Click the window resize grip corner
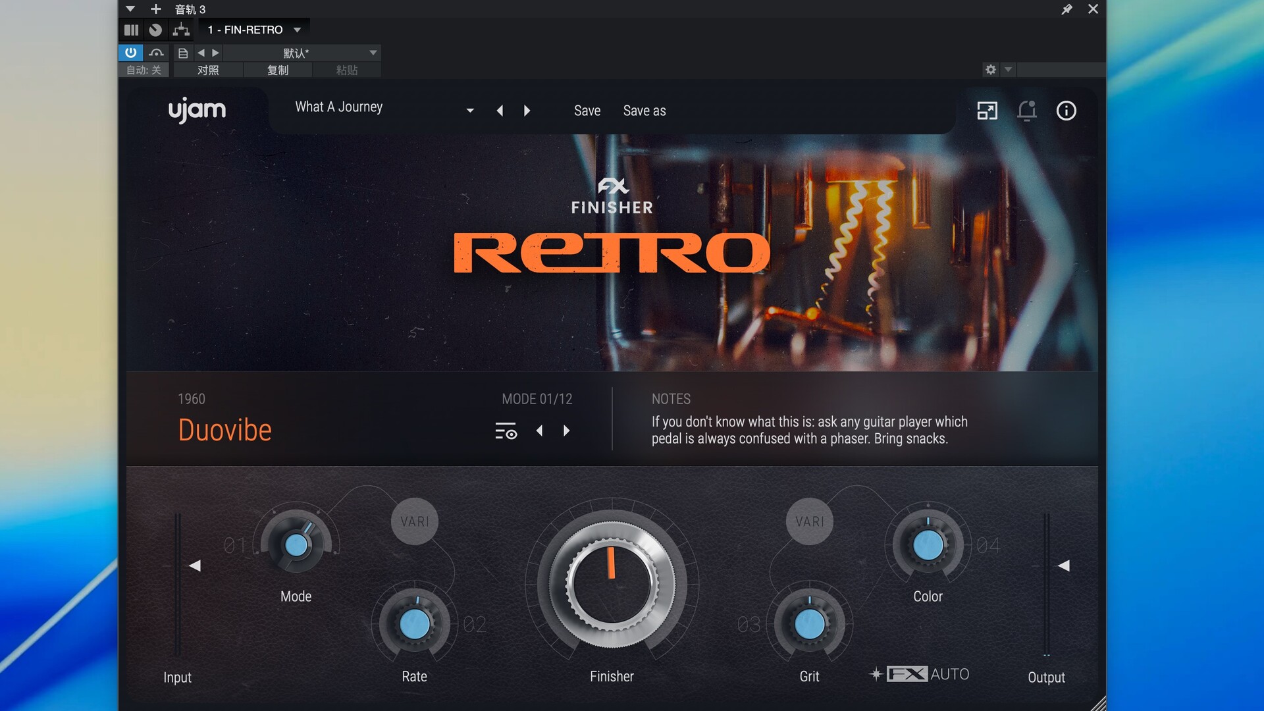The image size is (1264, 711). coord(1098,703)
